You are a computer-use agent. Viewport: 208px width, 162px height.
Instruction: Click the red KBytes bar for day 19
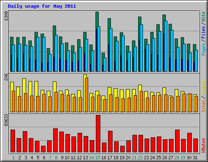click(123, 149)
